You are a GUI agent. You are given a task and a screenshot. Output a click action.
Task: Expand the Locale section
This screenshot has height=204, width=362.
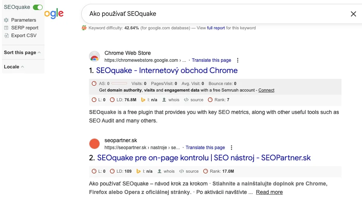pos(14,67)
